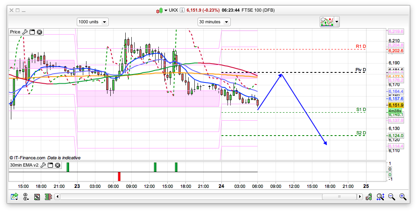This screenshot has width=417, height=212.
Task: Click the chart export icon bottom-left
Action: pyautogui.click(x=15, y=197)
